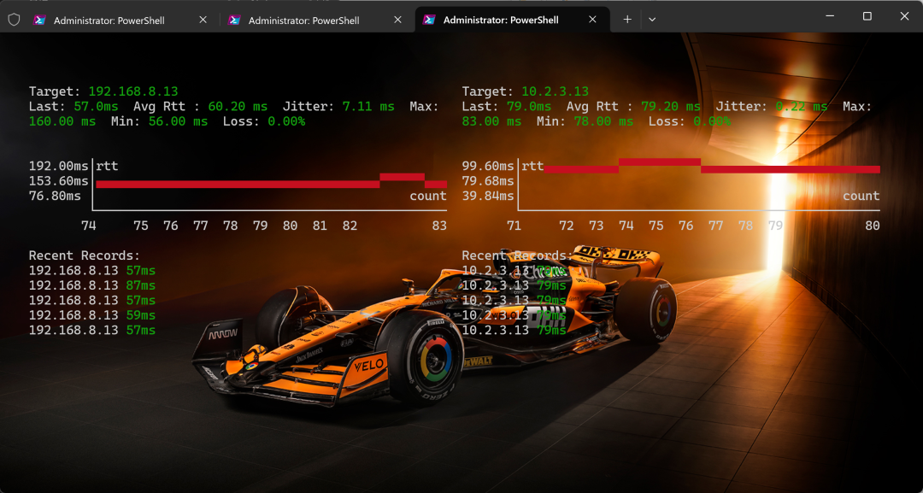Click the Jitter value 7.11 ms
This screenshot has width=923, height=493.
pos(368,107)
